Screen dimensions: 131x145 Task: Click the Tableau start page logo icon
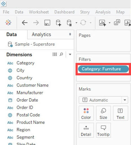tap(8, 23)
